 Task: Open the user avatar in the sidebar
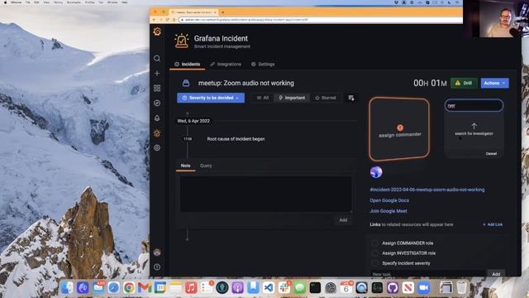[x=157, y=252]
